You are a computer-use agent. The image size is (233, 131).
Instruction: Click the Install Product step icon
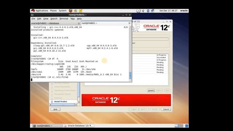pos(52,102)
